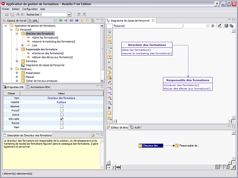238x178 pixels.
Task: Select +Gérer les formateurs() in tree
Action: (x=45, y=38)
